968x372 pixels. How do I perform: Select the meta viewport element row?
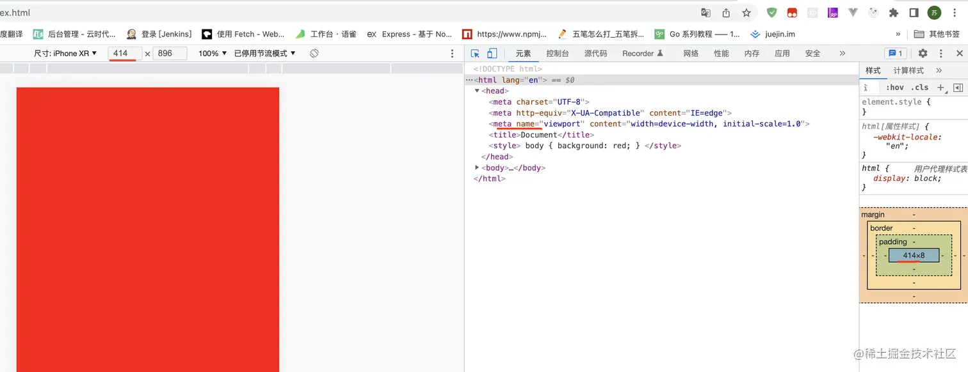(x=662, y=124)
